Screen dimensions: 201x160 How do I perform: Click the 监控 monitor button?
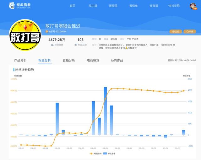pyautogui.click(x=176, y=31)
